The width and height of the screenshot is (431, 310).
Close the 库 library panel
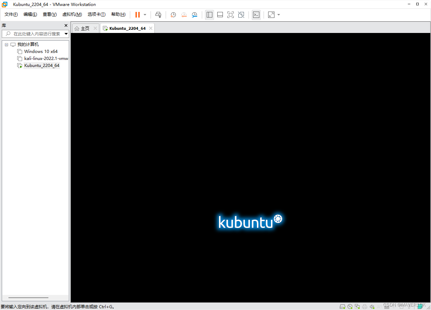click(x=66, y=26)
